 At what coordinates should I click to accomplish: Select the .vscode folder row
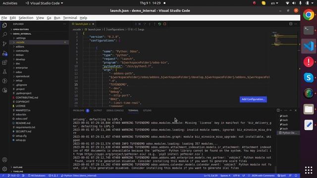[39, 43]
